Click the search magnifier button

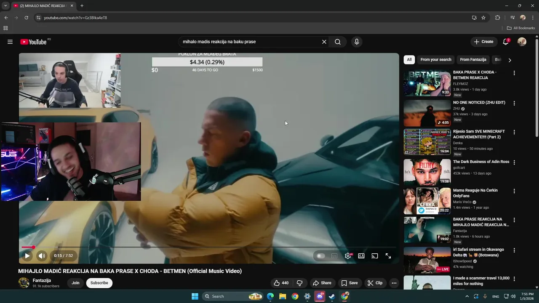(338, 42)
